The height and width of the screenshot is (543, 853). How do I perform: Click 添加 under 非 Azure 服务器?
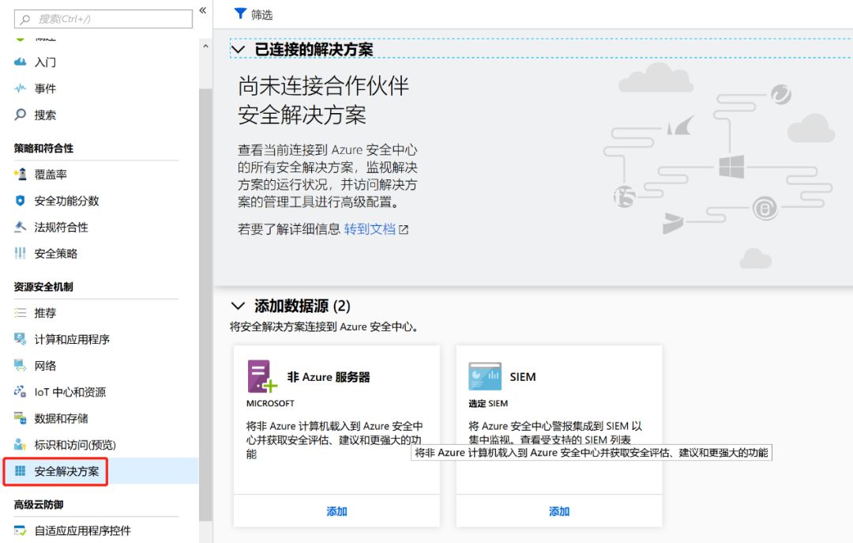pos(336,511)
